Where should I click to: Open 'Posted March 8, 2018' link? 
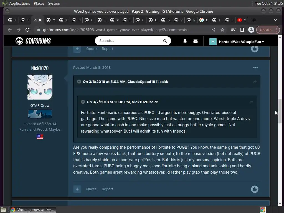tap(92, 68)
